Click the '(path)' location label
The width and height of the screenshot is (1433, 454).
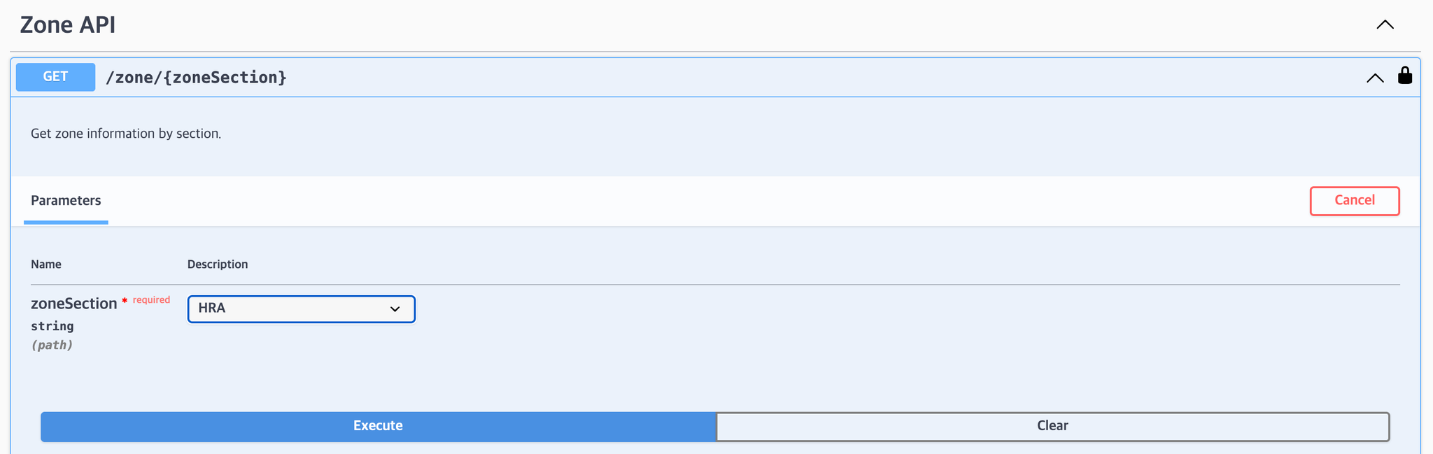pos(52,345)
